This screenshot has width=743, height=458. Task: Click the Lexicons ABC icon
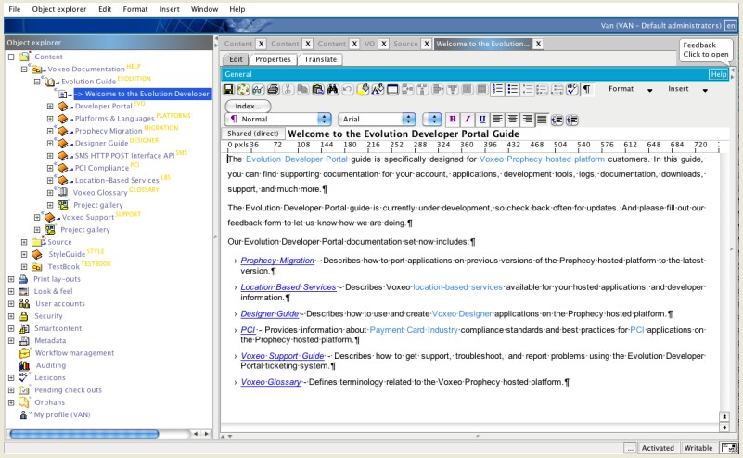24,377
